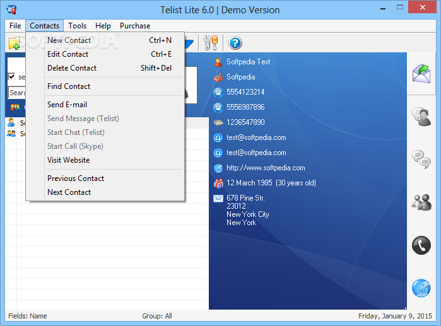This screenshot has width=441, height=326.
Task: Open the File menu
Action: pos(15,26)
